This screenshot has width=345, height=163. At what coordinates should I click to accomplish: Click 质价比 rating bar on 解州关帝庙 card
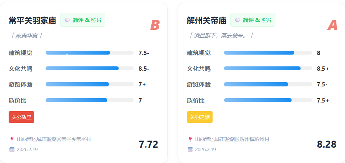tap(267, 100)
